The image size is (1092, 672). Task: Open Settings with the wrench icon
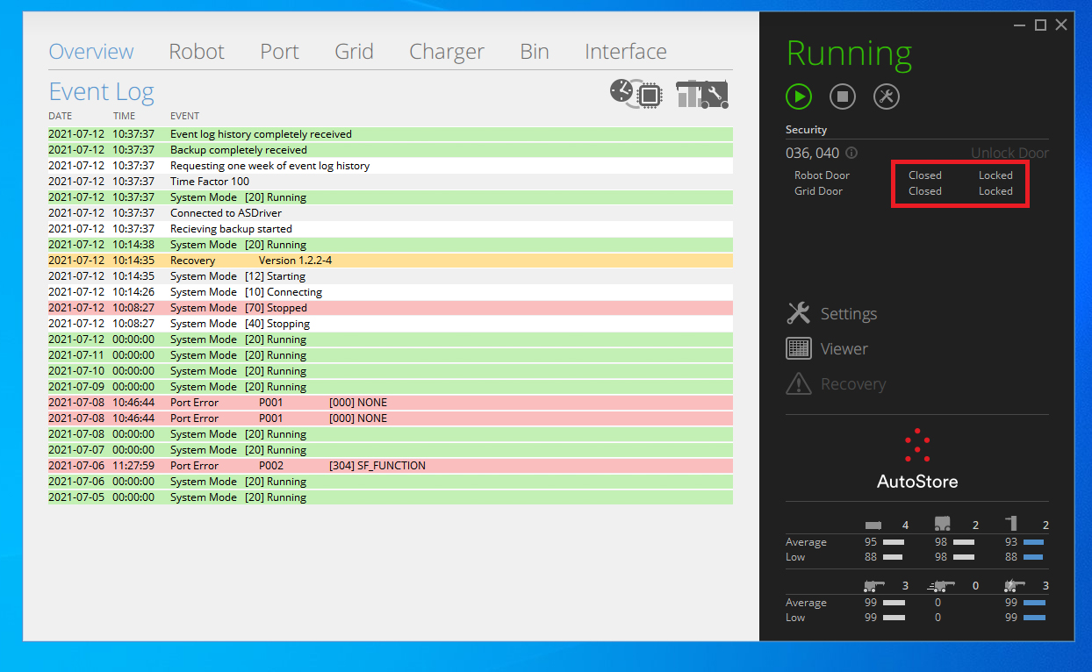799,313
